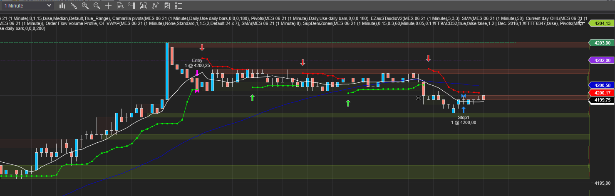Screen dimensions: 615x196
Task: Select the 4202,00 purple price marker
Action: pyautogui.click(x=602, y=60)
